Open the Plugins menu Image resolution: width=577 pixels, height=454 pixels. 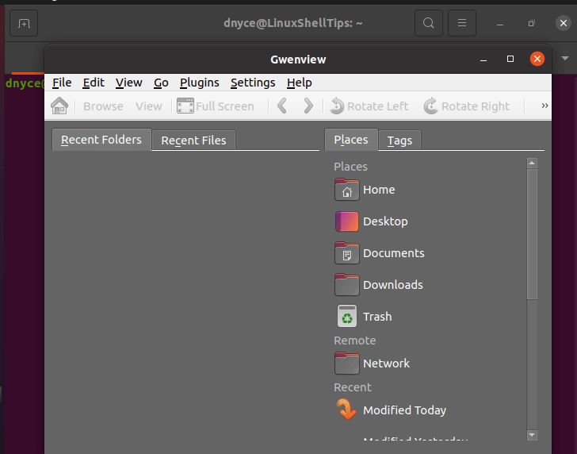tap(200, 83)
